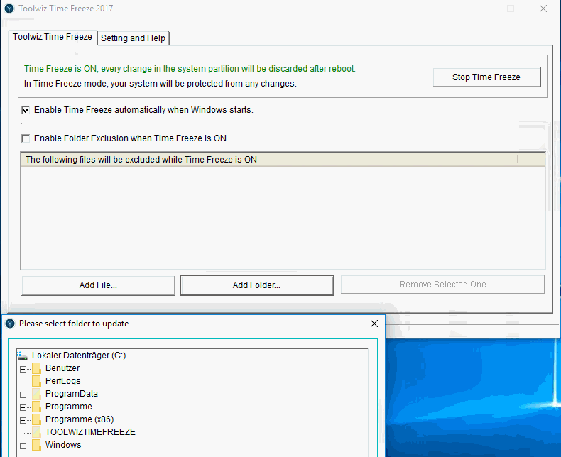The height and width of the screenshot is (457, 561).
Task: Select the Lokaler Datenträger (C:) label
Action: point(79,356)
